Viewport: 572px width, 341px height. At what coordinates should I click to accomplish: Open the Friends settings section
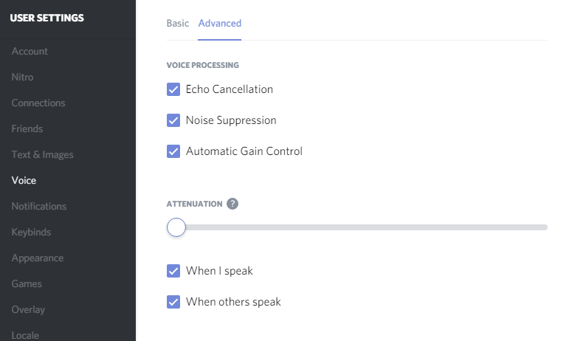[x=27, y=129]
